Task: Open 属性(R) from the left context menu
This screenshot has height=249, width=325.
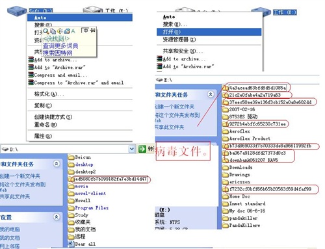Action: tap(43, 136)
